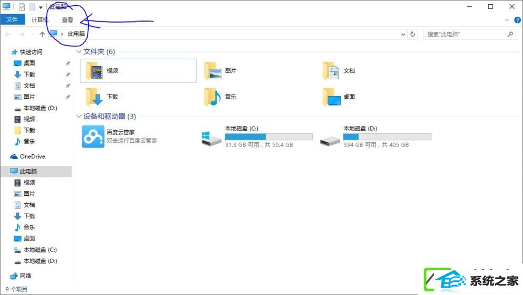
Task: Refresh the 此电脑 view
Action: (413, 34)
